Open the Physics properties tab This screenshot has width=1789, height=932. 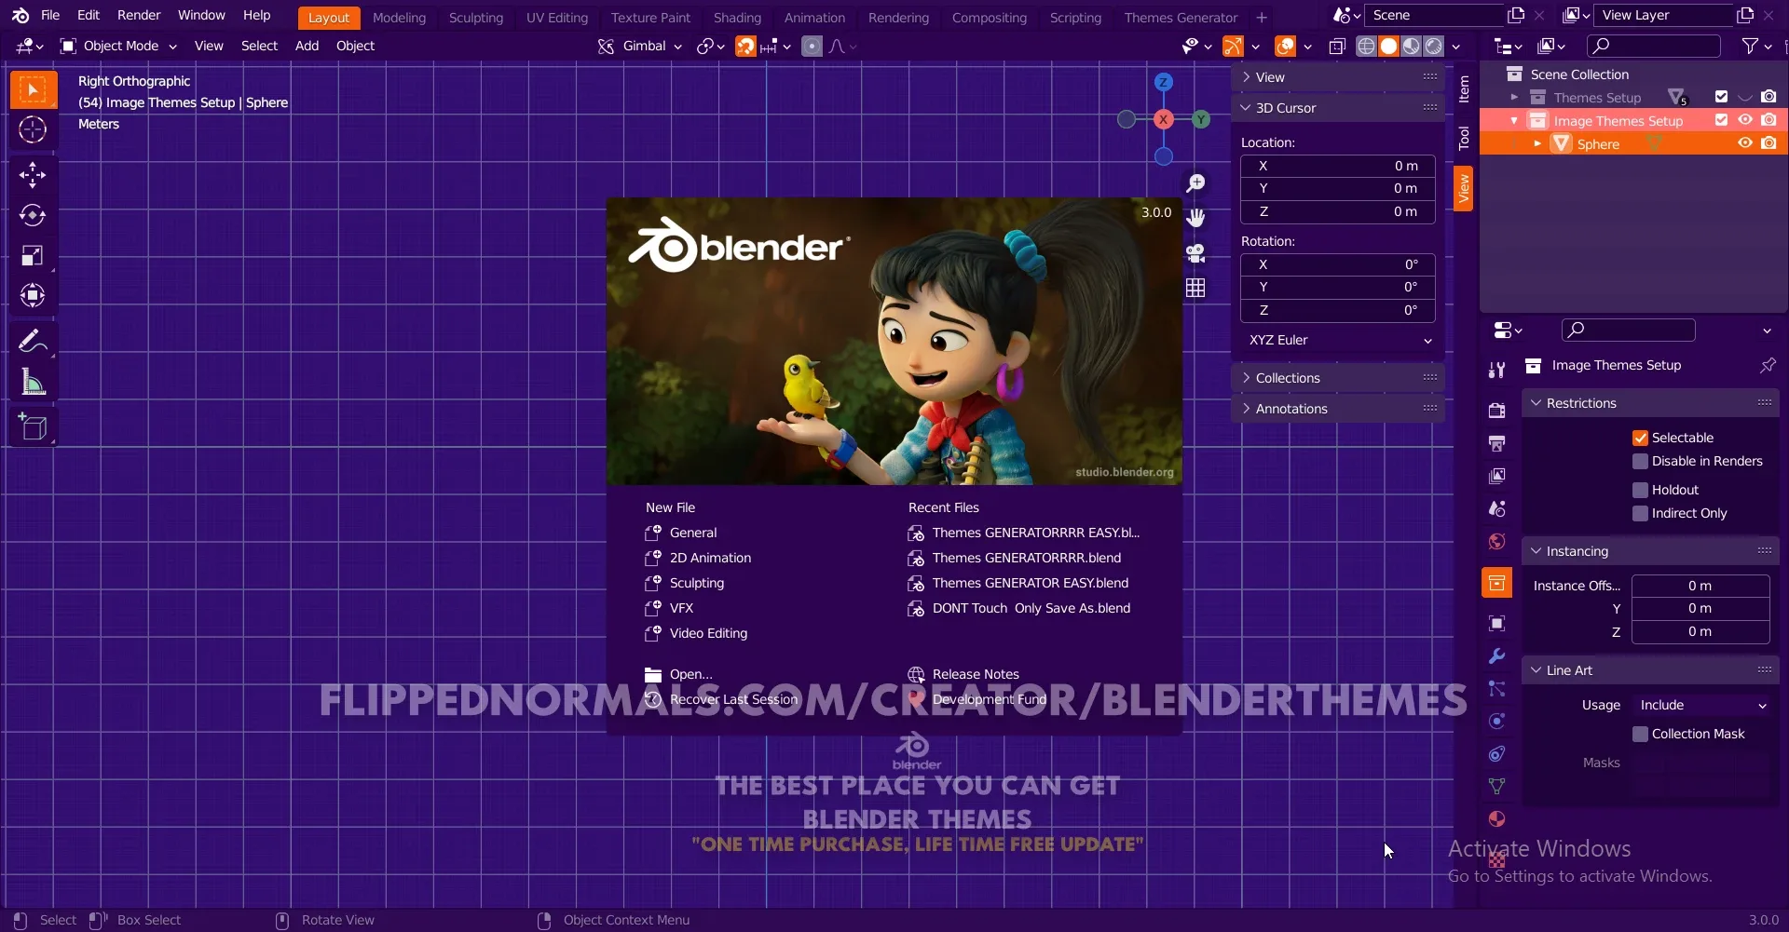point(1496,721)
